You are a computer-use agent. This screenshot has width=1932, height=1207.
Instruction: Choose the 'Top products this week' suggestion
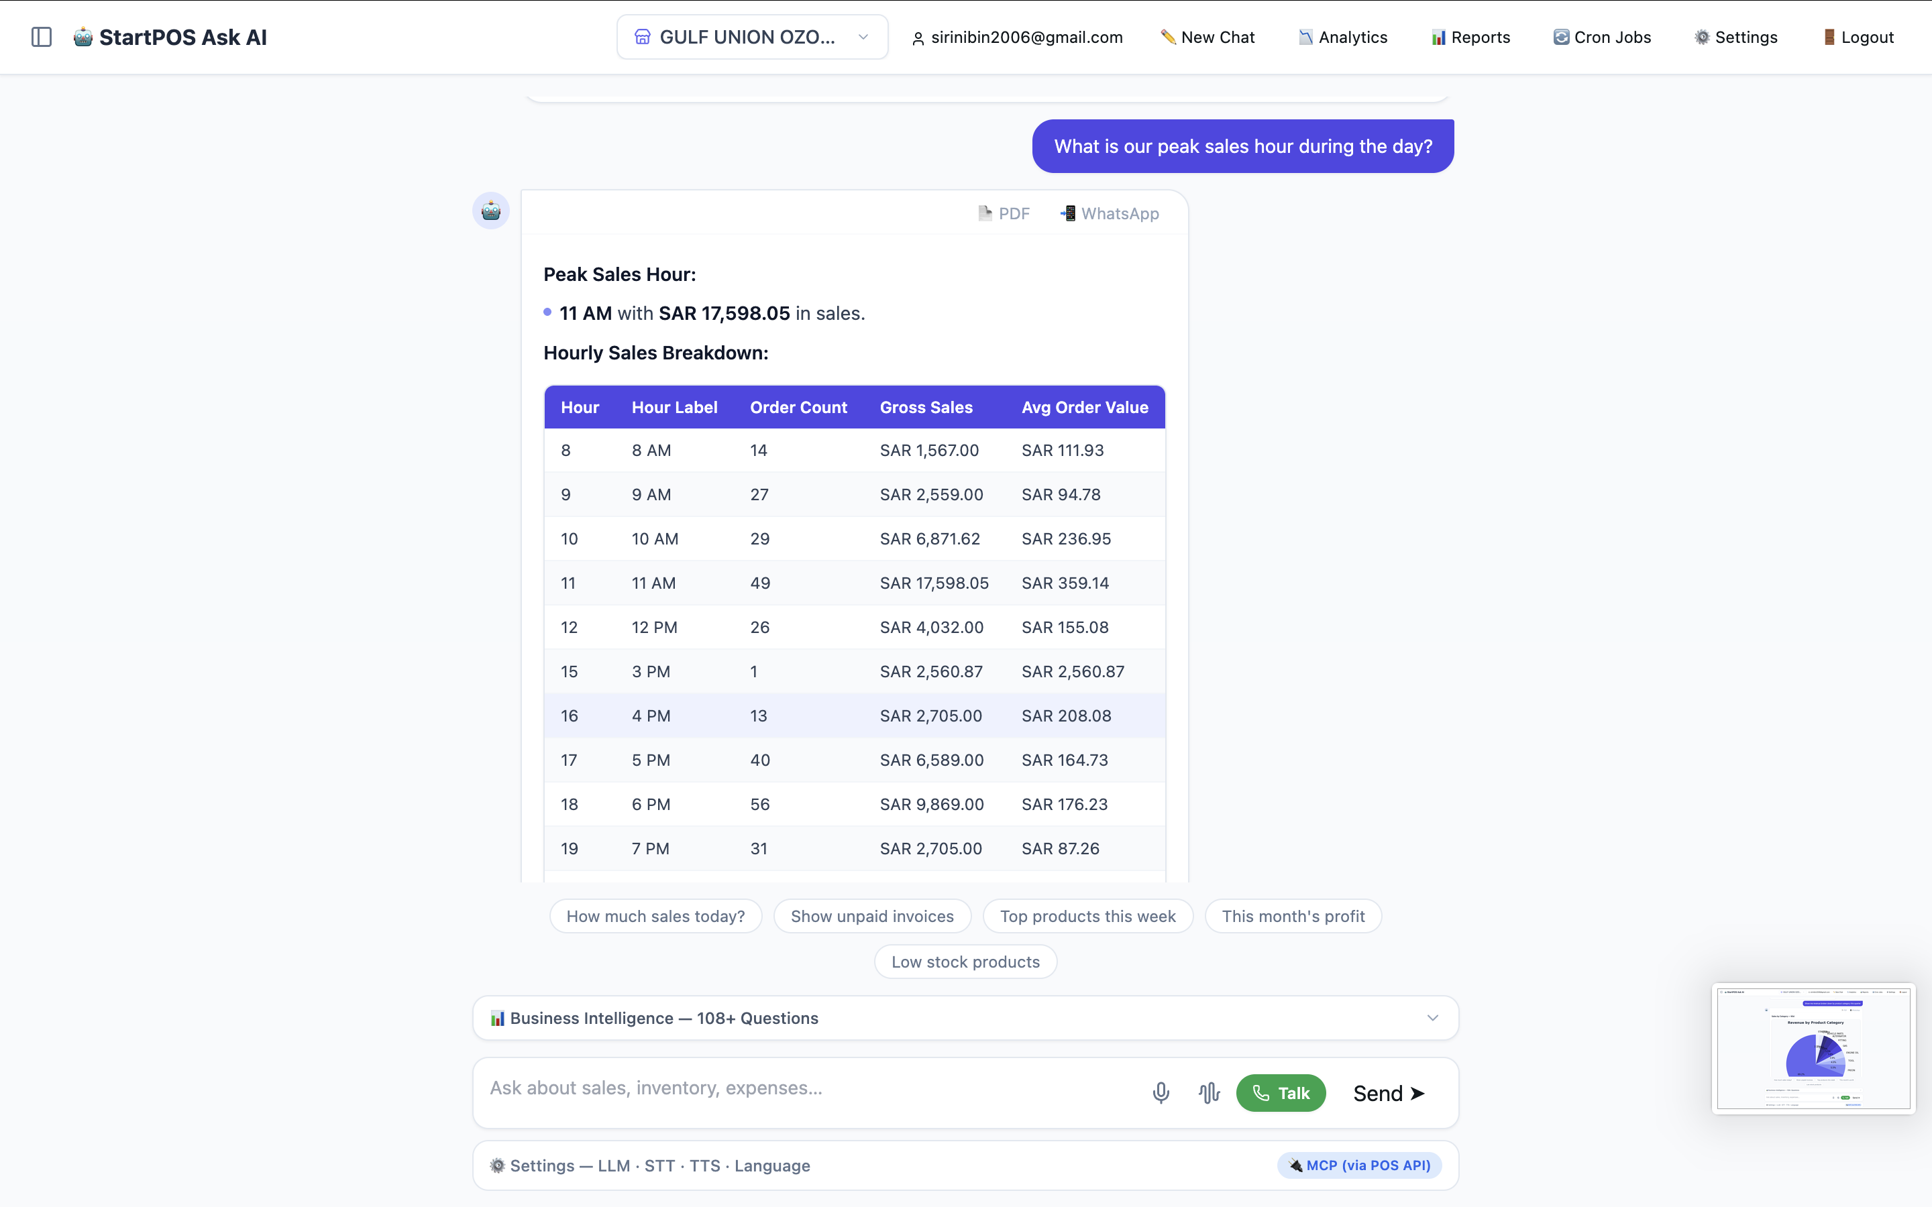(x=1087, y=917)
